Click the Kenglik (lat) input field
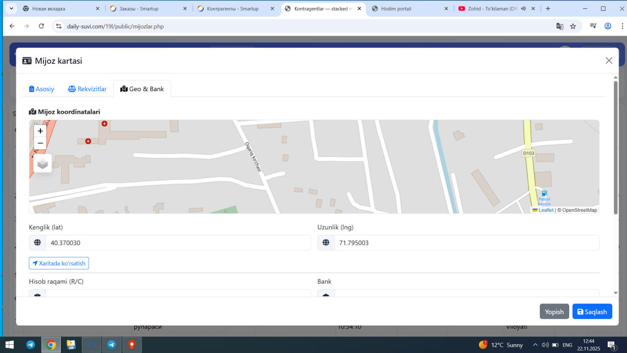Viewport: 627px width, 353px height. tap(178, 243)
